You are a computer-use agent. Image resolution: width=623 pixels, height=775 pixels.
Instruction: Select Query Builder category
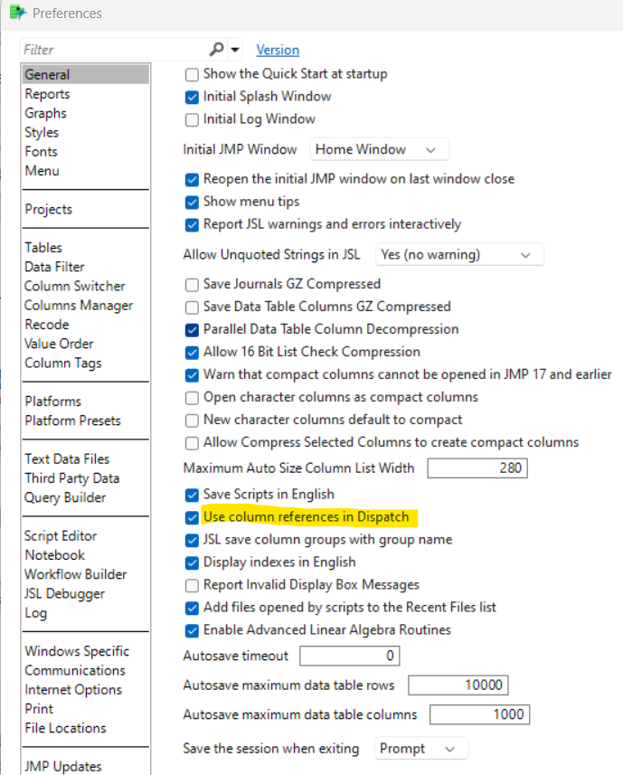tap(65, 497)
